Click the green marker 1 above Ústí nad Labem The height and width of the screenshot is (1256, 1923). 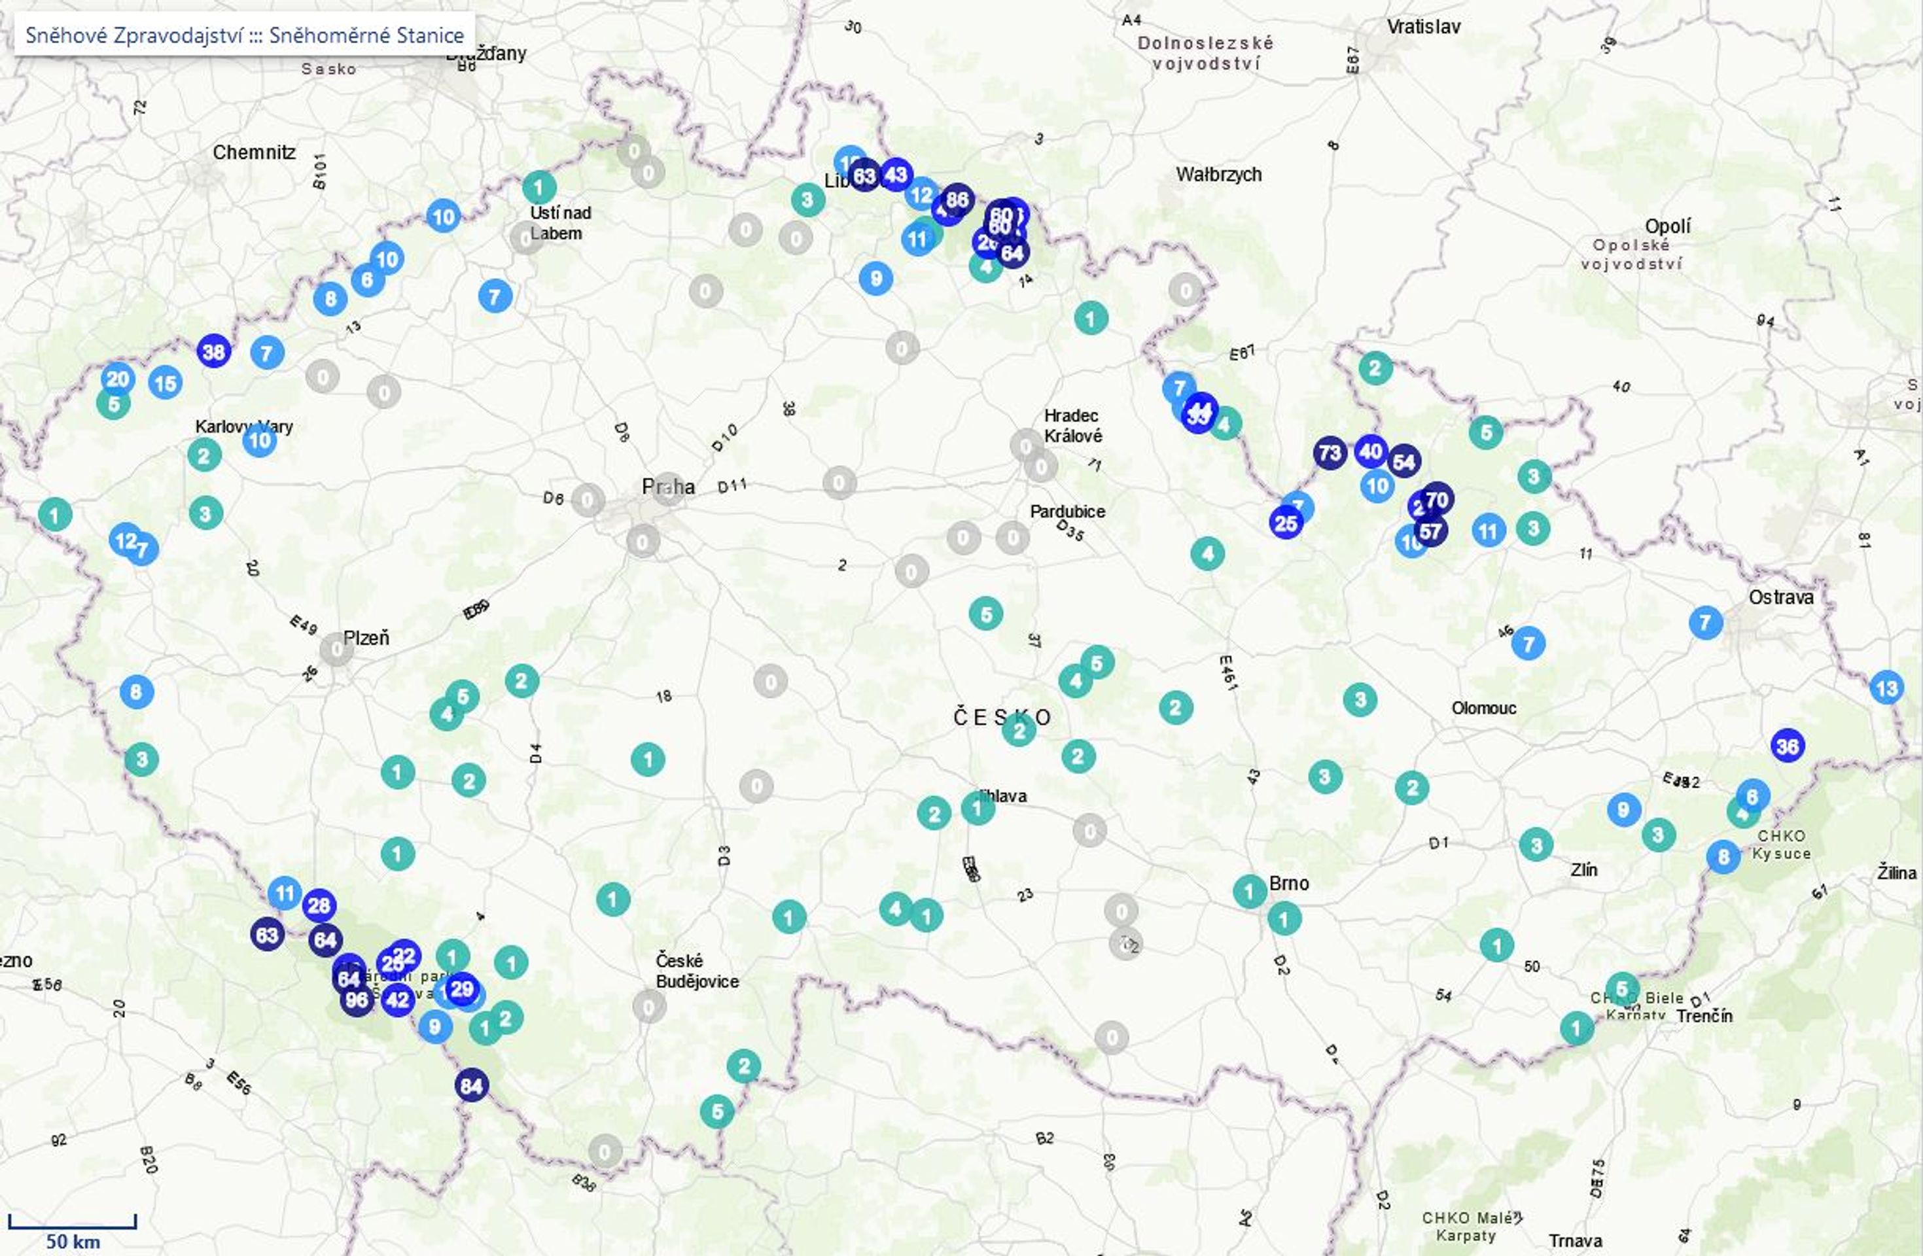539,187
